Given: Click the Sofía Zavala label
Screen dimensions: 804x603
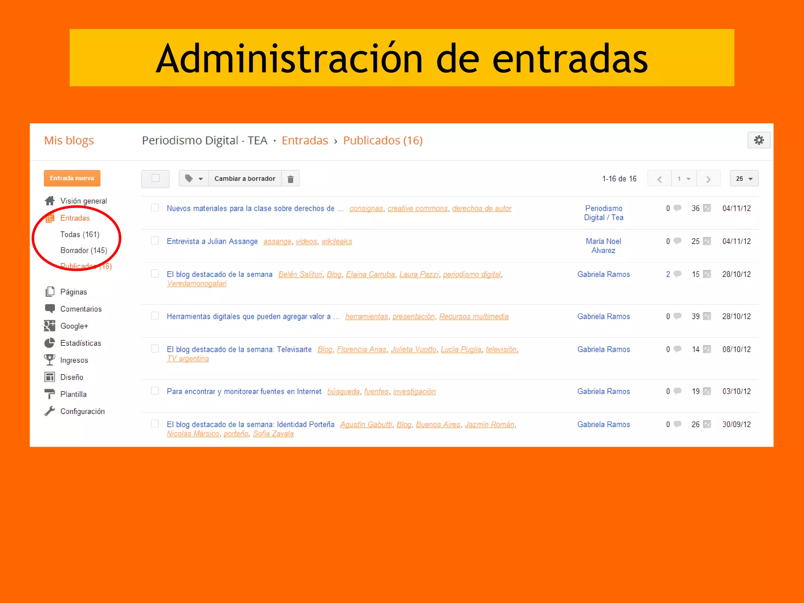Looking at the screenshot, I should [x=273, y=433].
